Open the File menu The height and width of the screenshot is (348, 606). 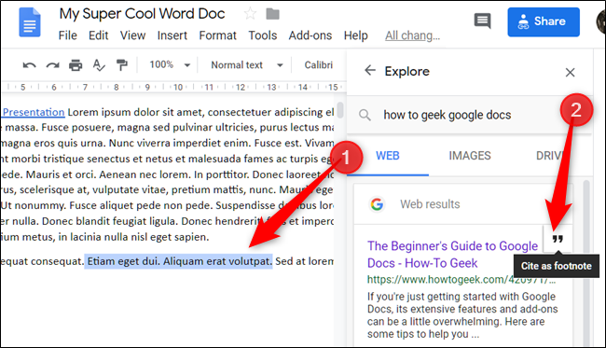(68, 35)
